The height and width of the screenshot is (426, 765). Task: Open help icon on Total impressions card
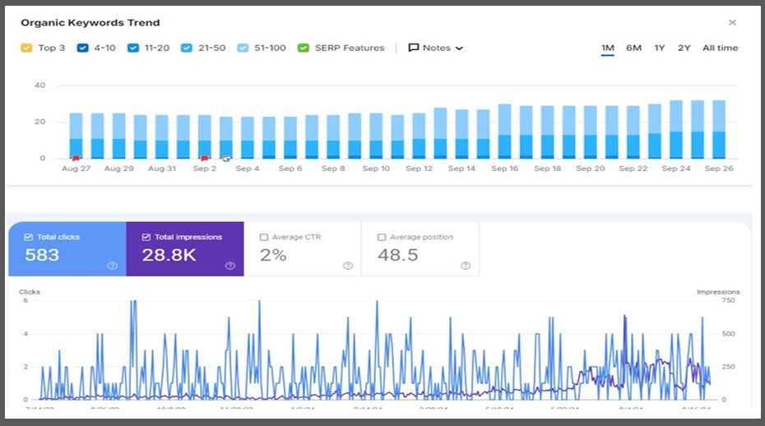229,266
